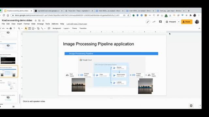The height and width of the screenshot is (117, 209).
Task: Toggle skipped eye icon on top slide thumbnail
Action: 8,32
